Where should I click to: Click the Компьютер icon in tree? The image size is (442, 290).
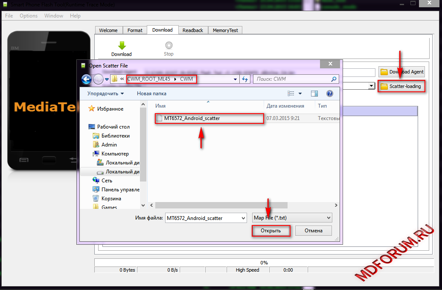[96, 153]
